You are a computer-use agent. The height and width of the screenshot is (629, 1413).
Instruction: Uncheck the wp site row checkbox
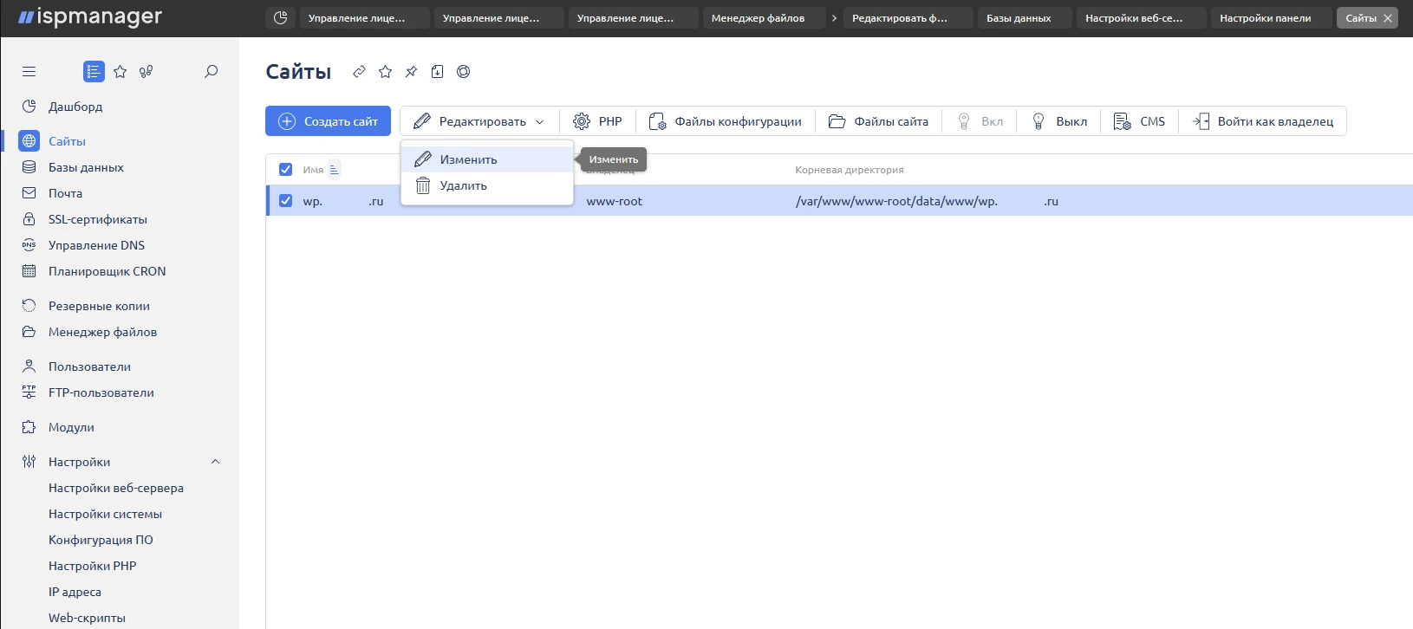click(x=285, y=201)
